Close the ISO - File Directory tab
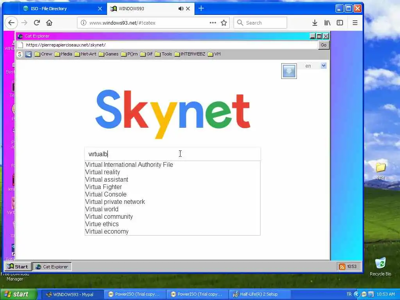Viewport: 400px width, 300px height. [100, 9]
